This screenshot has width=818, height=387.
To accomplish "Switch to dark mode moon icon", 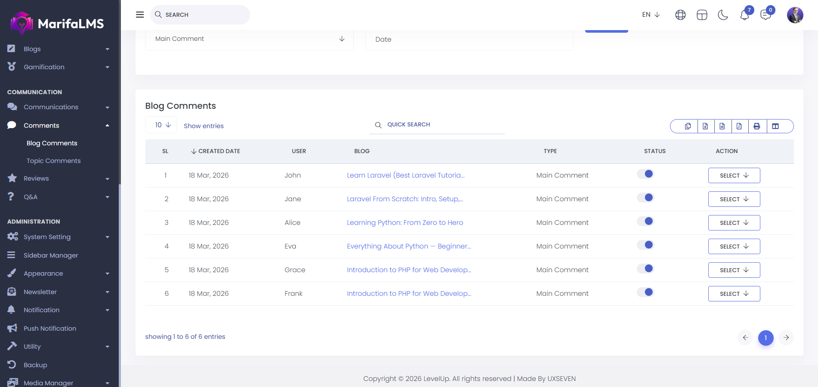I will pyautogui.click(x=723, y=15).
